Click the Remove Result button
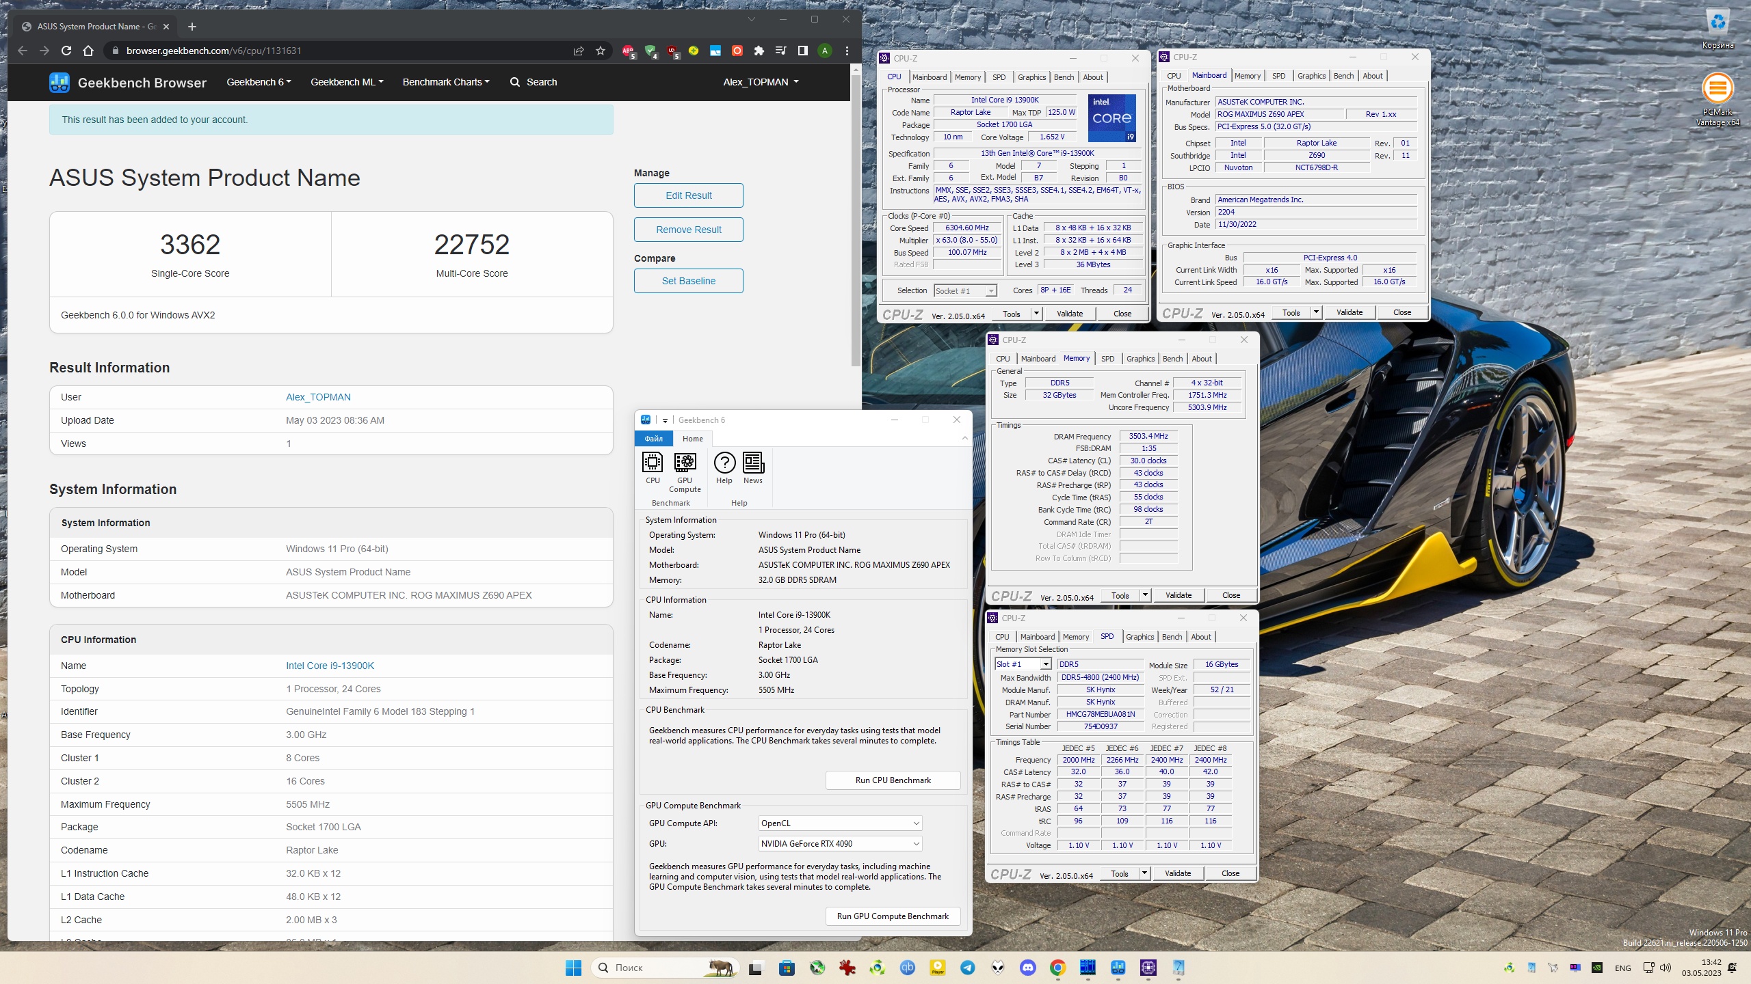Viewport: 1751px width, 984px height. click(x=688, y=230)
